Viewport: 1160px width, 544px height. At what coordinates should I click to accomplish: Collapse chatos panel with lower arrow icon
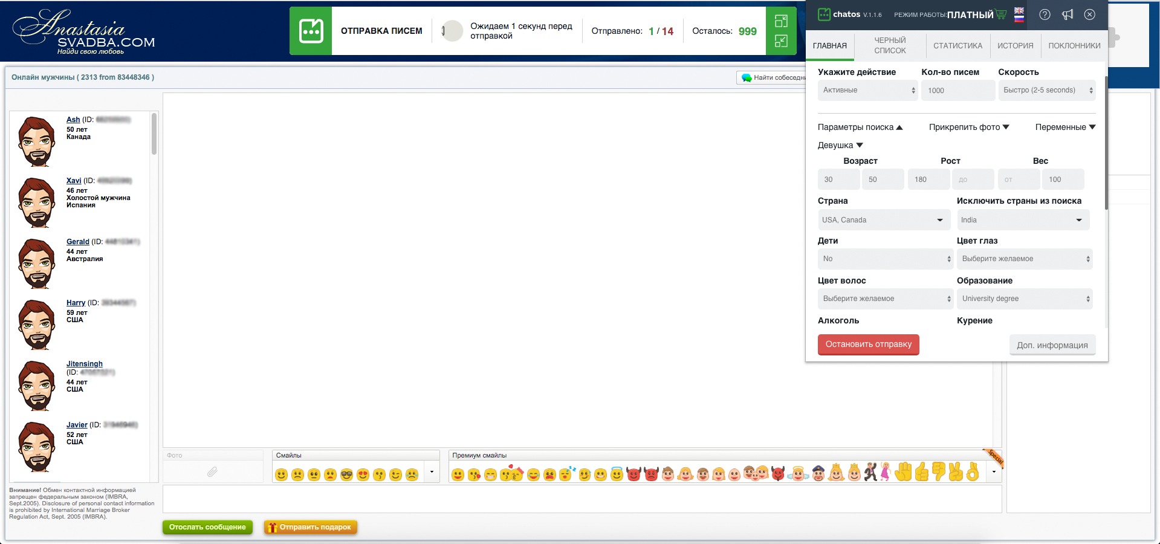point(781,41)
